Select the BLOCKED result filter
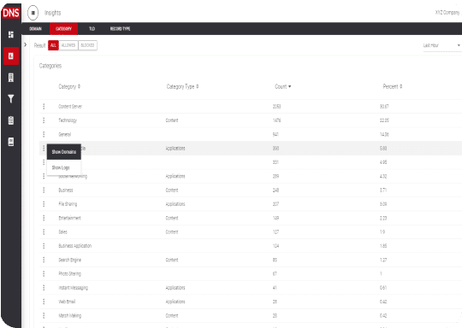Image resolution: width=462 pixels, height=328 pixels. pyautogui.click(x=87, y=45)
